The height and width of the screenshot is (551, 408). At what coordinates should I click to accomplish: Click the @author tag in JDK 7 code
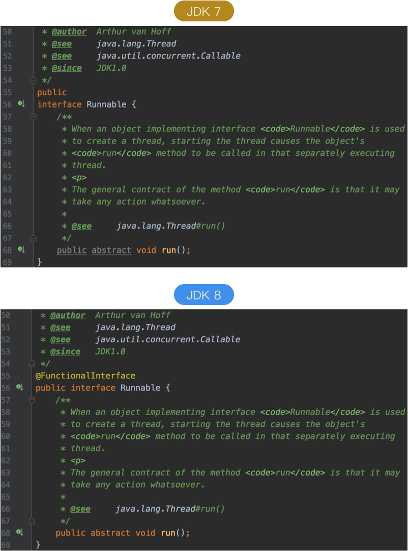pos(69,32)
